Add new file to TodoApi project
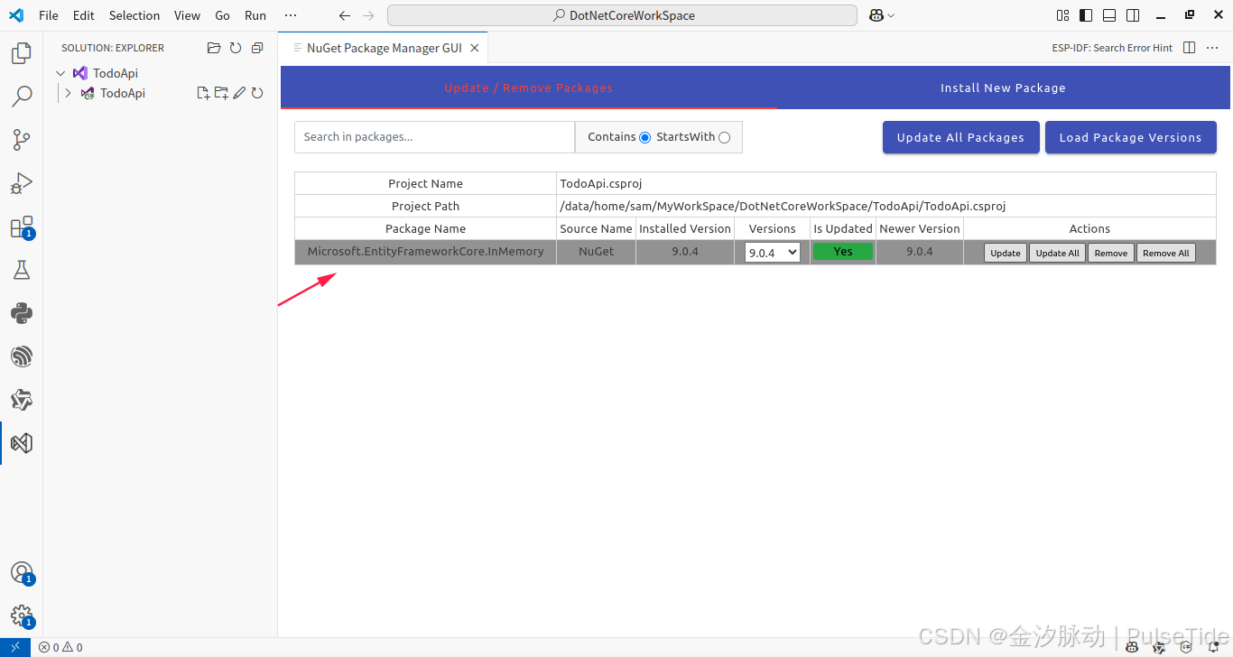 [203, 93]
